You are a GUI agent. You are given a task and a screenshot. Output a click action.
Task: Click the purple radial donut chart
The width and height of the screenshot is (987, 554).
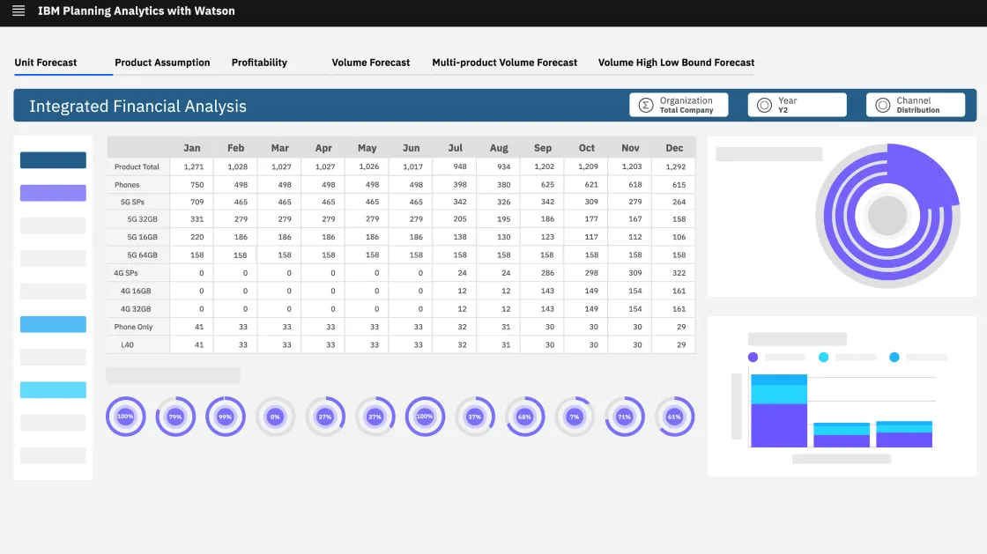(x=887, y=216)
